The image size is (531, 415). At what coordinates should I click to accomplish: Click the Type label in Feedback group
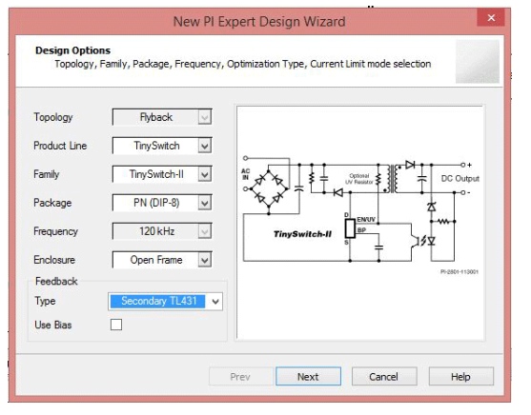[45, 301]
